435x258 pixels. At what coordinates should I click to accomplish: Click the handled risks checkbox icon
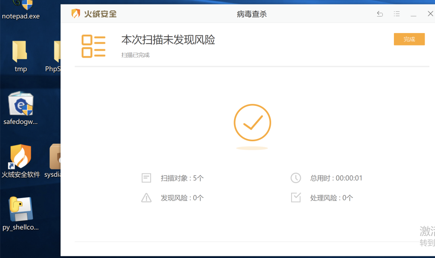296,198
